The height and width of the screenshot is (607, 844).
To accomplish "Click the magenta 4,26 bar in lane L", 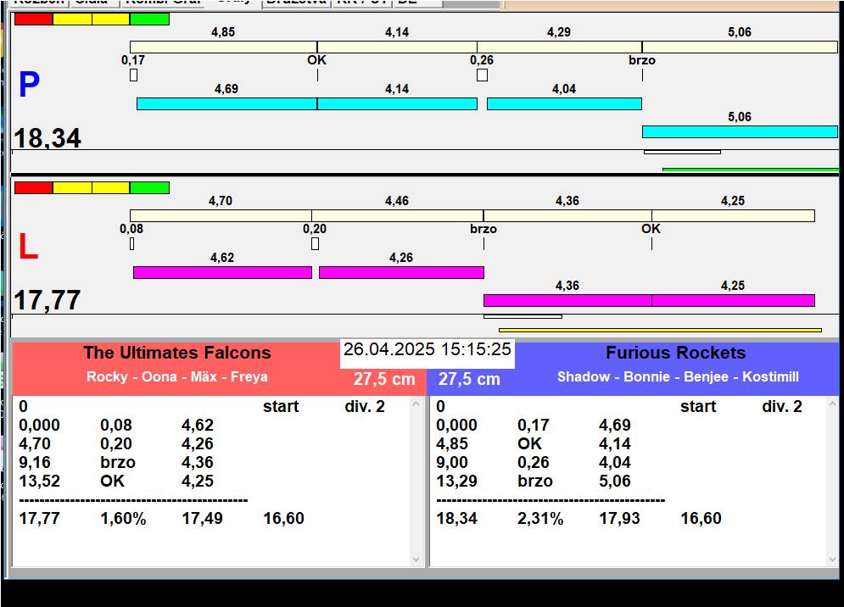I will [x=401, y=273].
